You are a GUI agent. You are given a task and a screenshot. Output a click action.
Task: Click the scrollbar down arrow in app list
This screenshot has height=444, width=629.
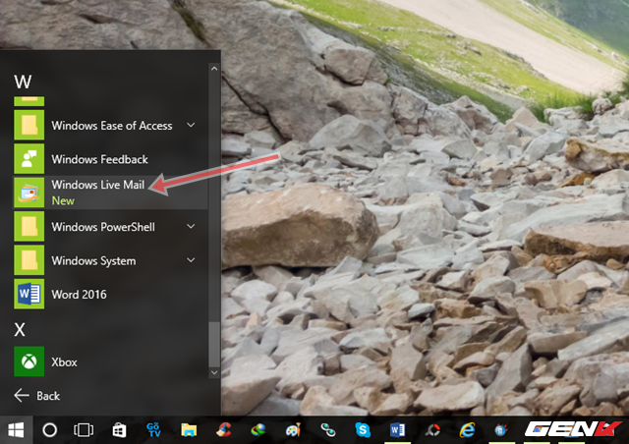coord(214,373)
